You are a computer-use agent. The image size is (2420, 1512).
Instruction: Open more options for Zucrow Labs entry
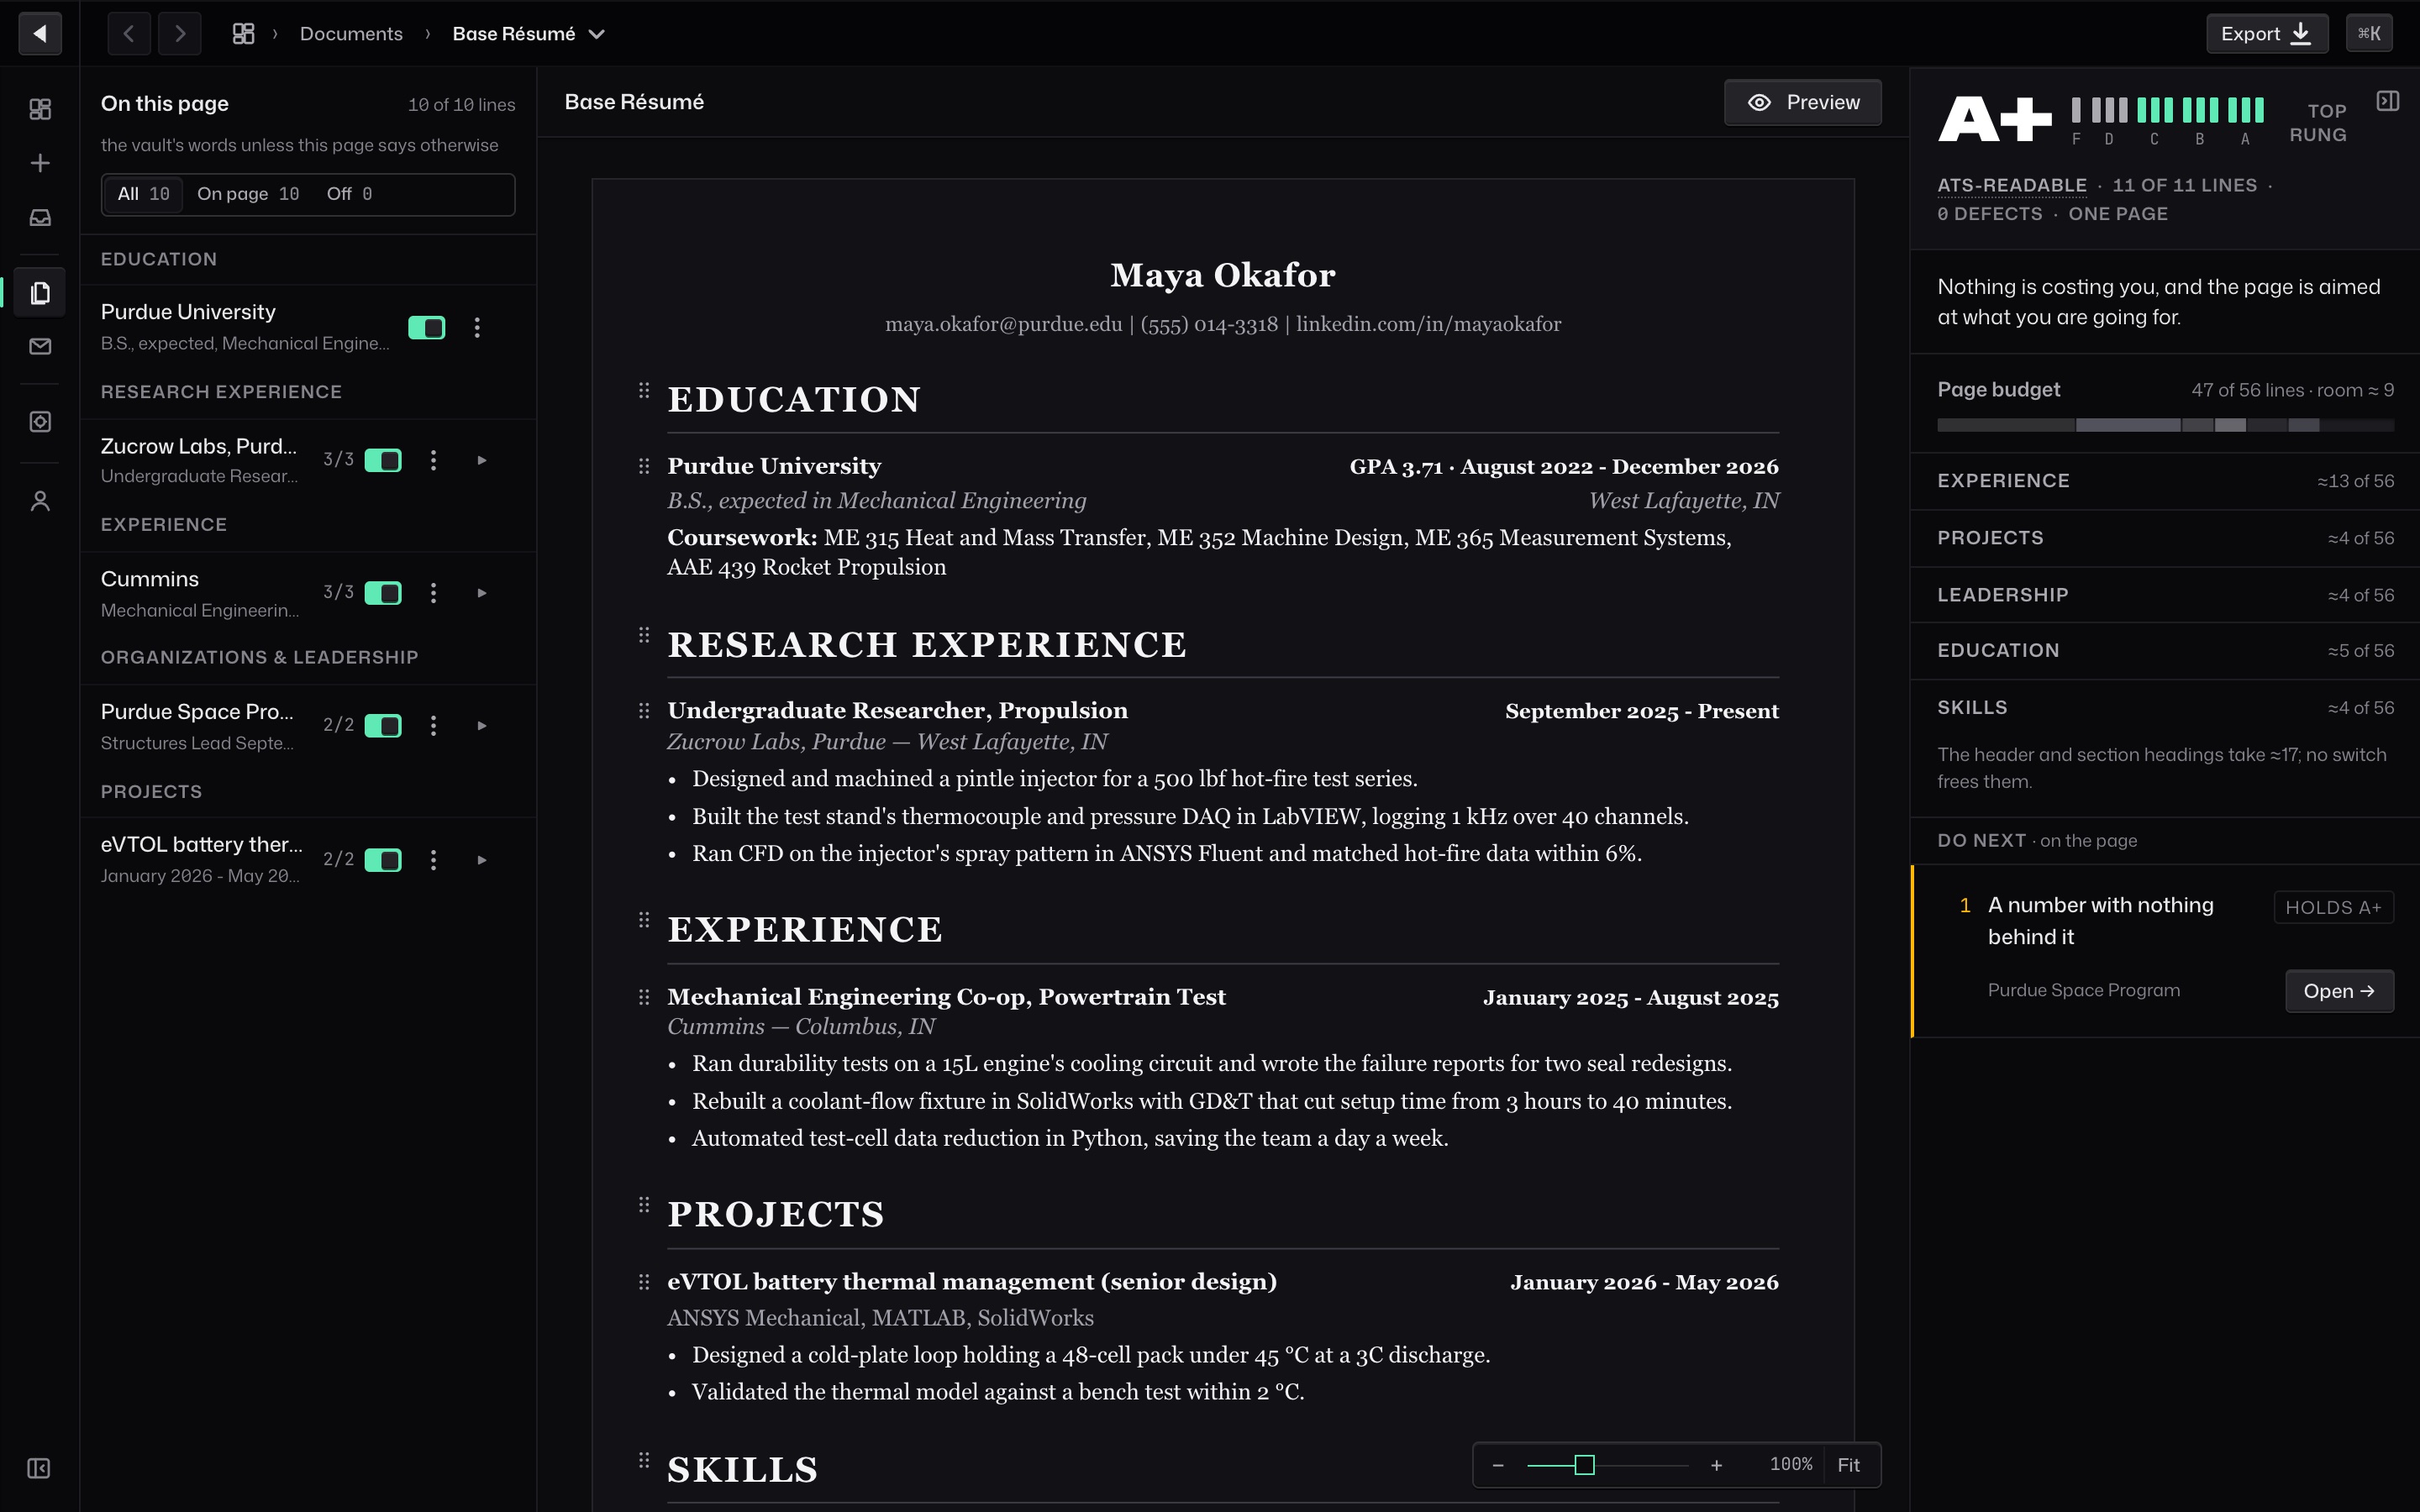pos(433,460)
